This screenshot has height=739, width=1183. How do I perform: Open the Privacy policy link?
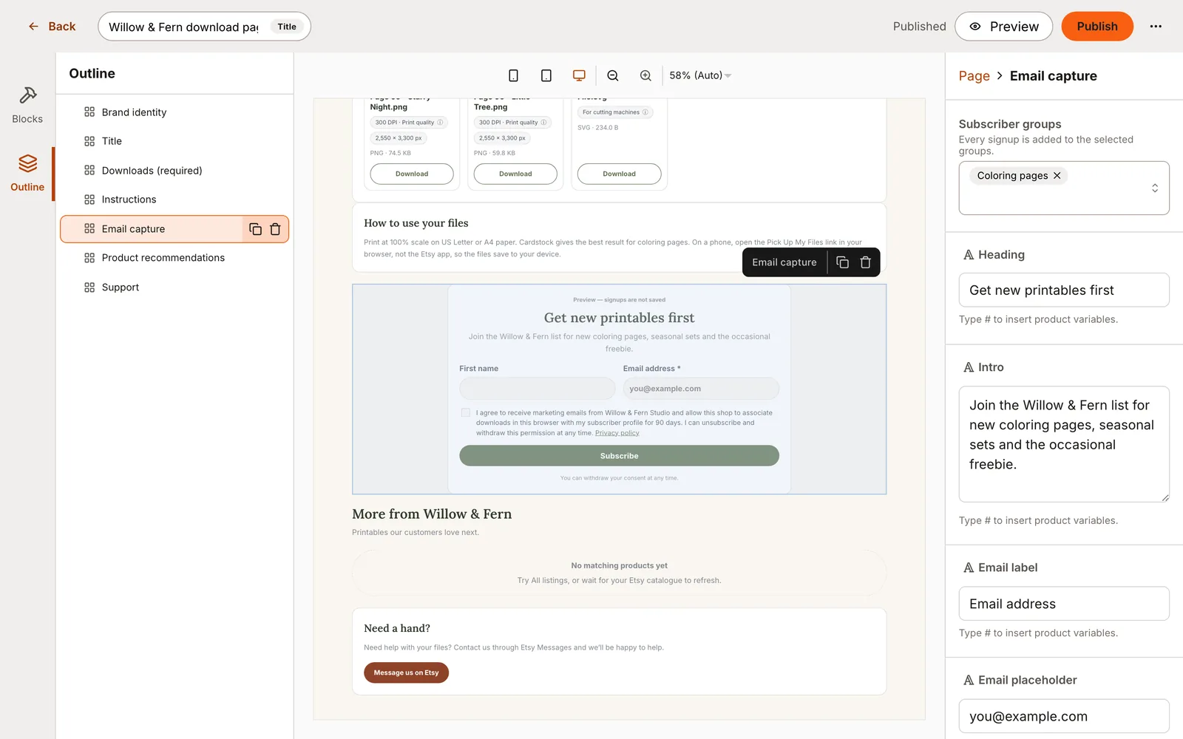617,433
